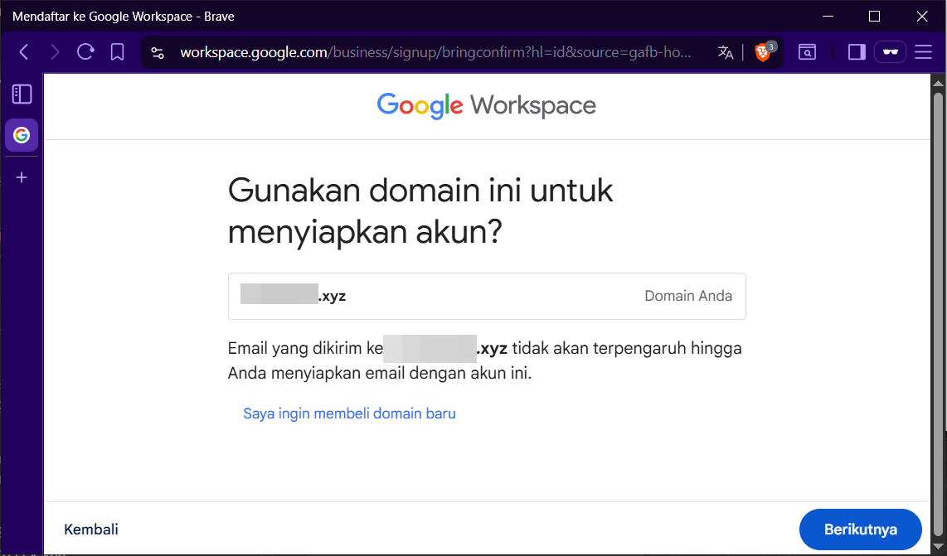Select the Google tab in vertical tab strip

pos(22,135)
